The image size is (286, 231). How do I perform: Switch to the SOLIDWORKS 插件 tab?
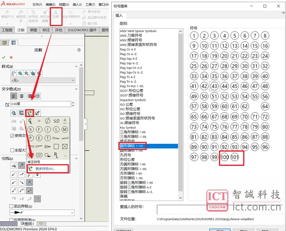(x=82, y=30)
